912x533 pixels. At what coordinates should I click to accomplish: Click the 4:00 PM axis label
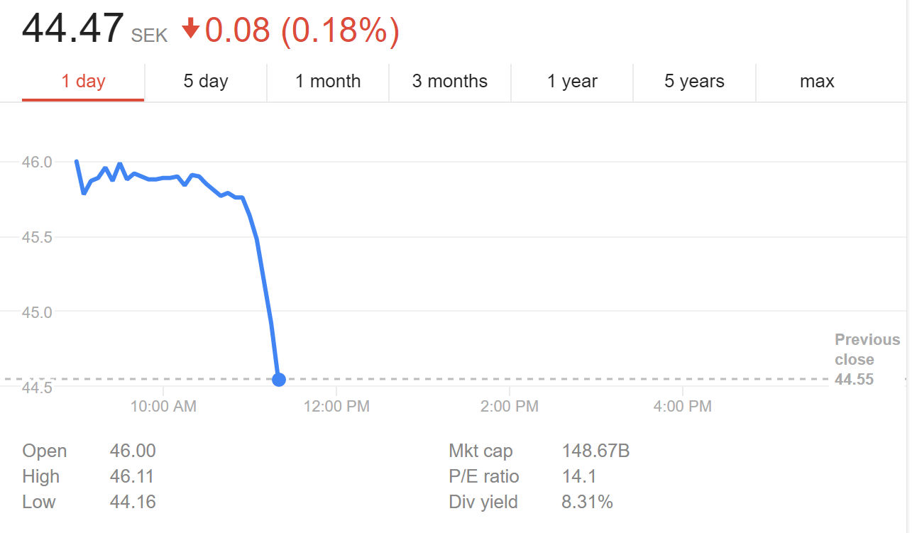coord(682,407)
